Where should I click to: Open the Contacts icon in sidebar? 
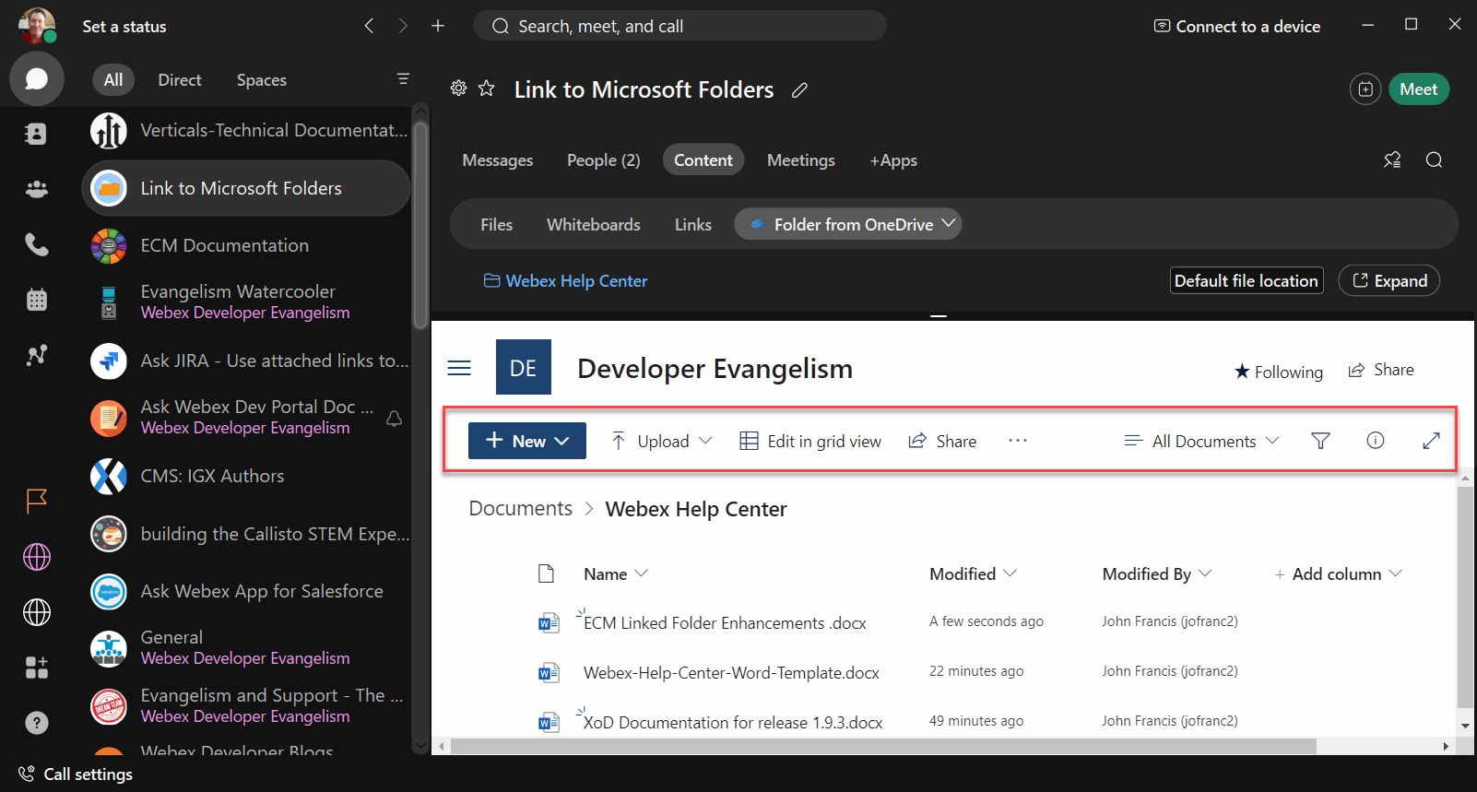click(x=36, y=135)
